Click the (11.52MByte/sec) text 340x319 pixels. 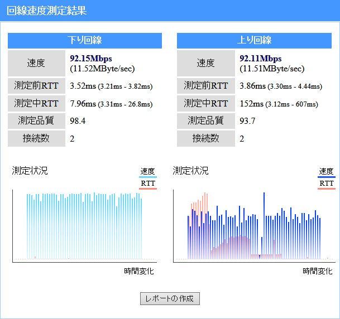pos(102,69)
